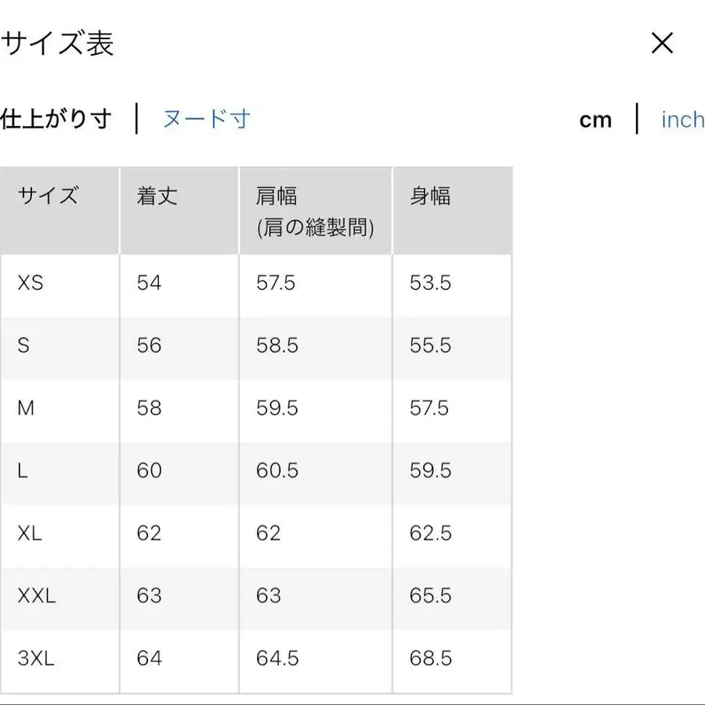Select cm as the measurement unit
The height and width of the screenshot is (705, 705).
[597, 119]
